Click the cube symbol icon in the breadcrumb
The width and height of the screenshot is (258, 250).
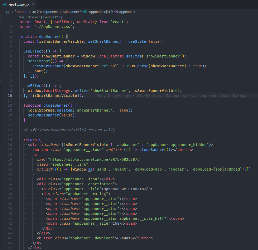[116, 12]
